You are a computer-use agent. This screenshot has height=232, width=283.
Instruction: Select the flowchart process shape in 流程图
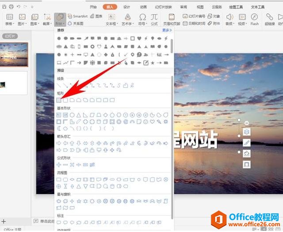click(59, 180)
